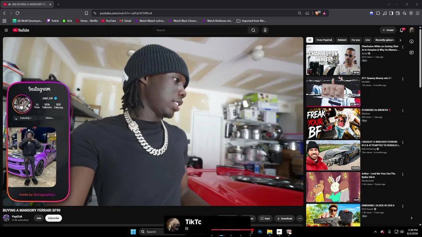Download the video
The image size is (422, 237).
[285, 219]
